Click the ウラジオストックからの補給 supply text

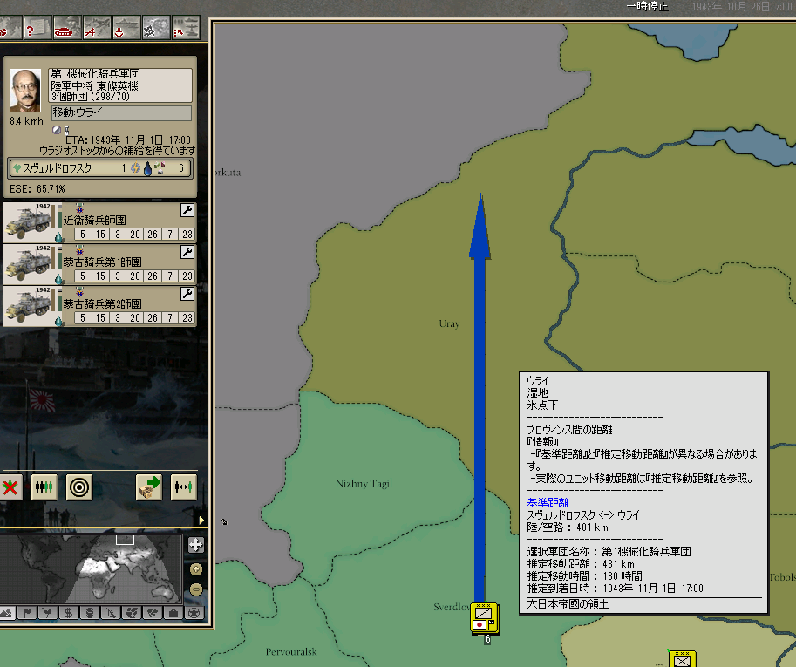(118, 151)
